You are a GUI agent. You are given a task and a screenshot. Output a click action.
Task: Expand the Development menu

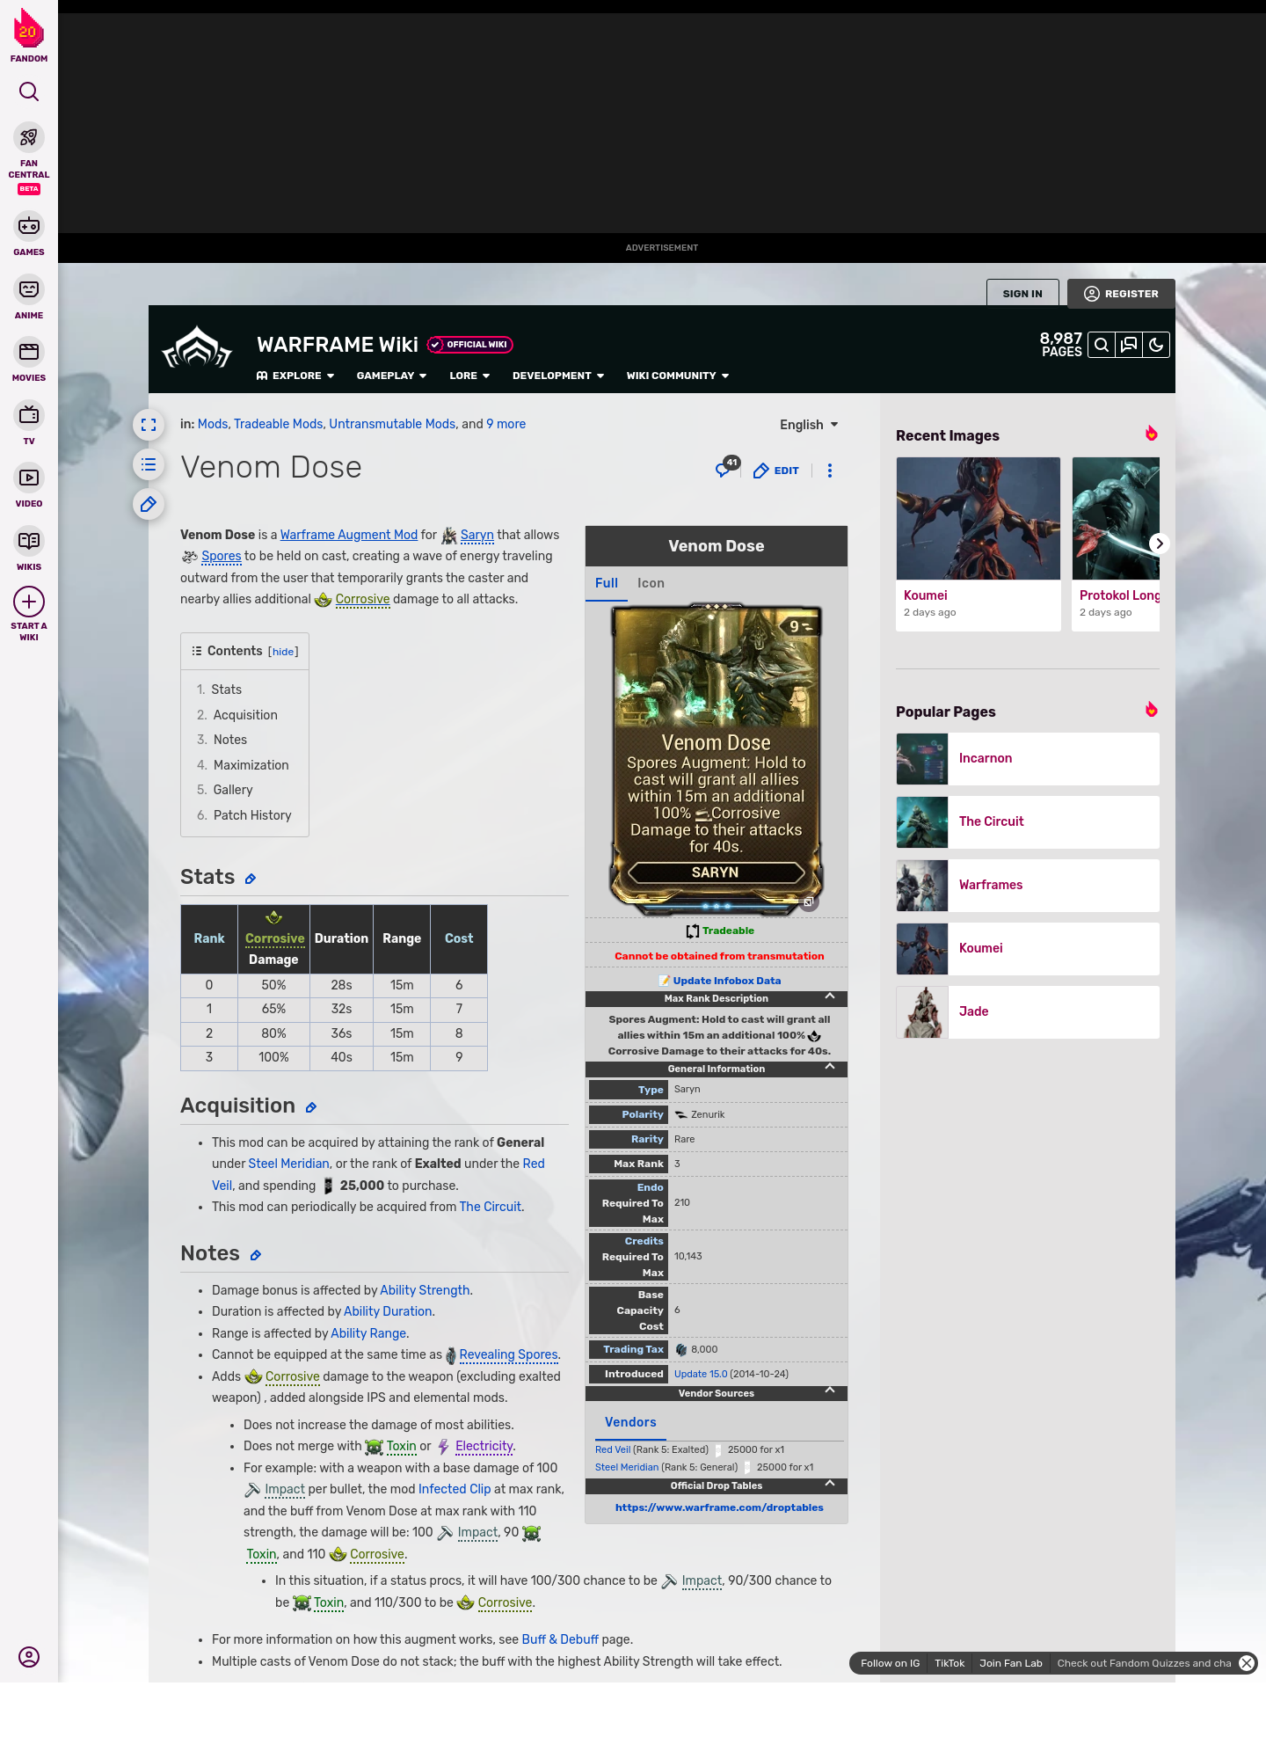(x=558, y=376)
